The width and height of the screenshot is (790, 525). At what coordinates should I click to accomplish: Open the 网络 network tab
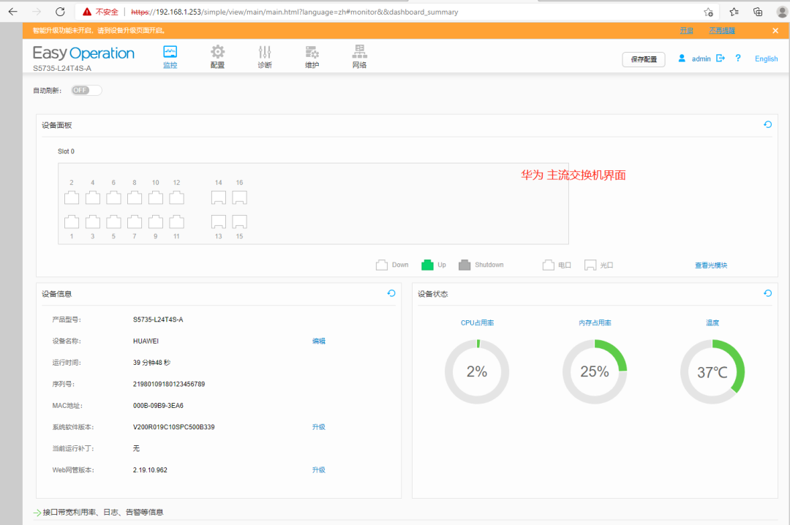(x=359, y=57)
